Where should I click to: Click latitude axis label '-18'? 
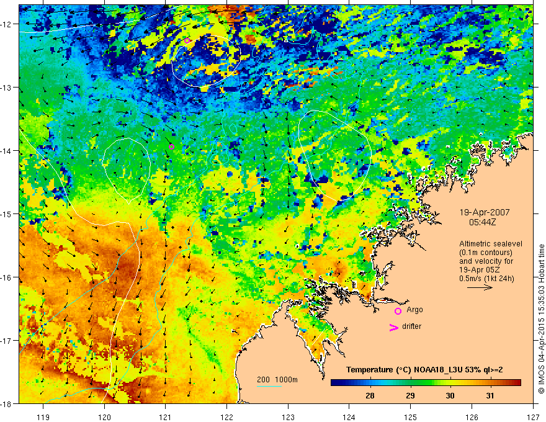pyautogui.click(x=7, y=403)
